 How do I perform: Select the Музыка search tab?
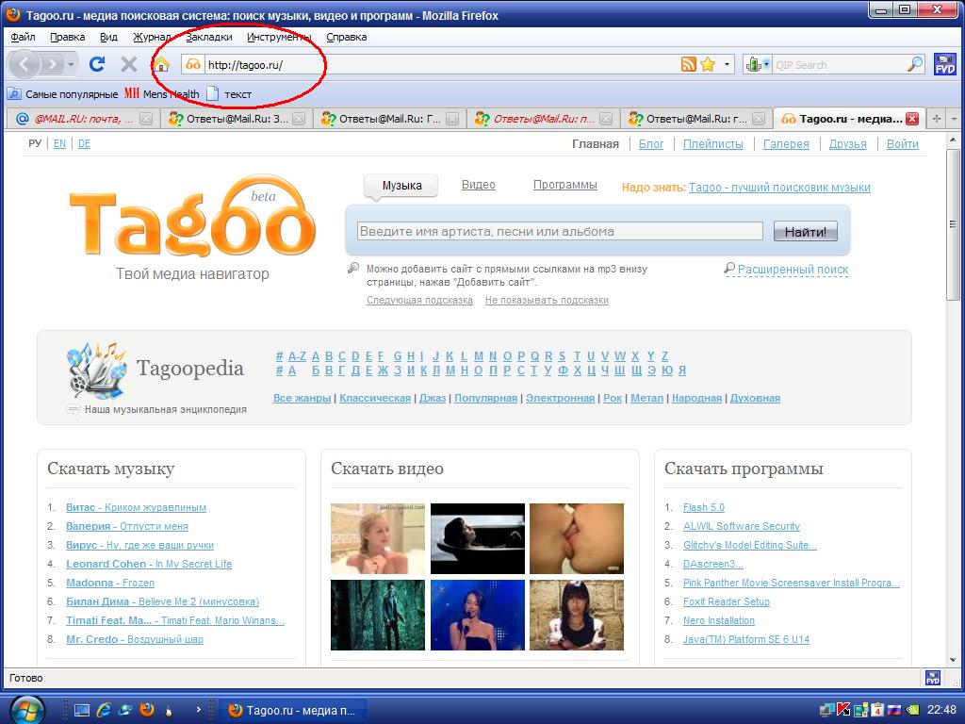(401, 186)
